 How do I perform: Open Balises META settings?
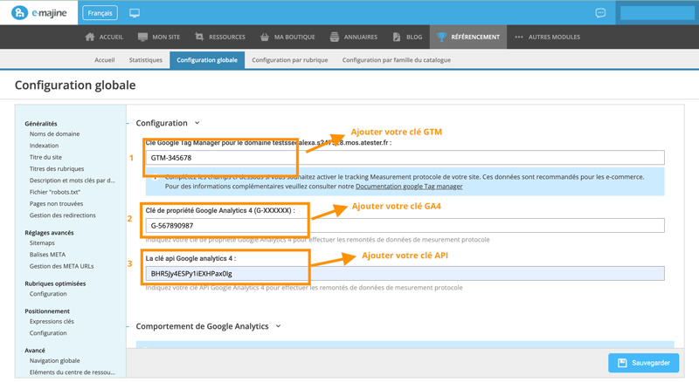pos(47,255)
